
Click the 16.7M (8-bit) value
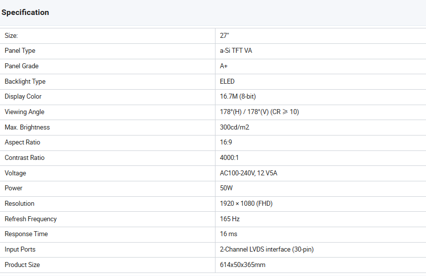[238, 97]
